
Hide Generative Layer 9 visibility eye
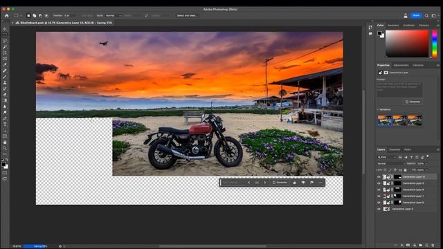[x=379, y=183]
